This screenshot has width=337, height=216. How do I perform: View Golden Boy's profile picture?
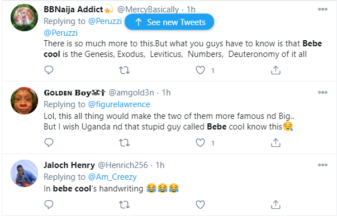[24, 100]
